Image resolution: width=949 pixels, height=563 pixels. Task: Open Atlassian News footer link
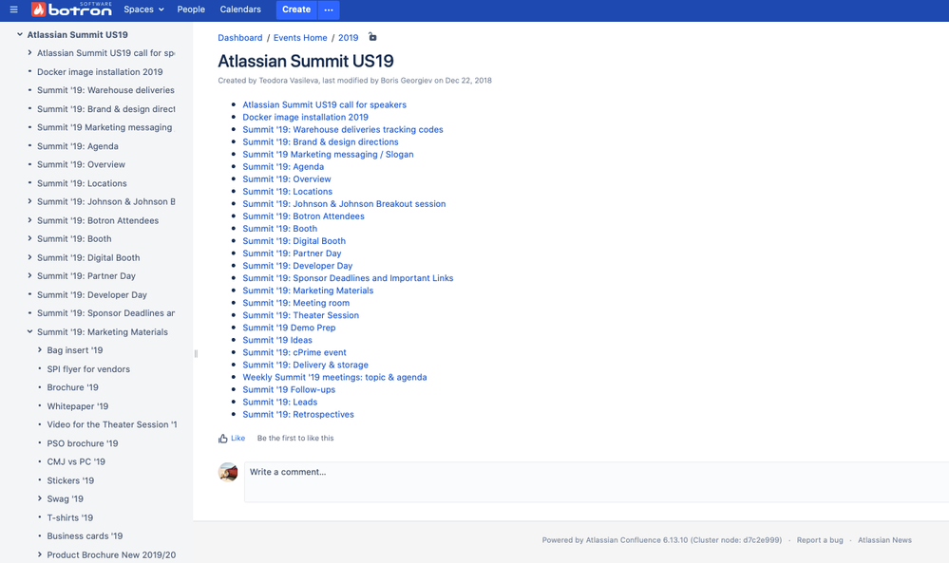[884, 540]
